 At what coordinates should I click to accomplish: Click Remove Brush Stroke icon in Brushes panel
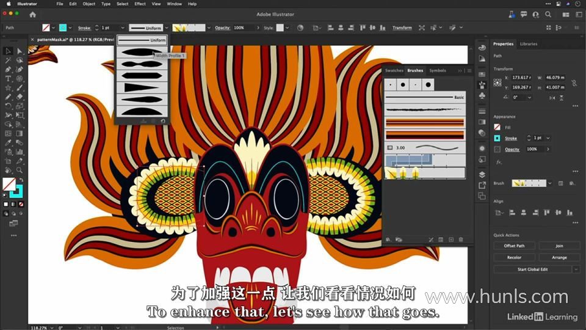tap(431, 240)
